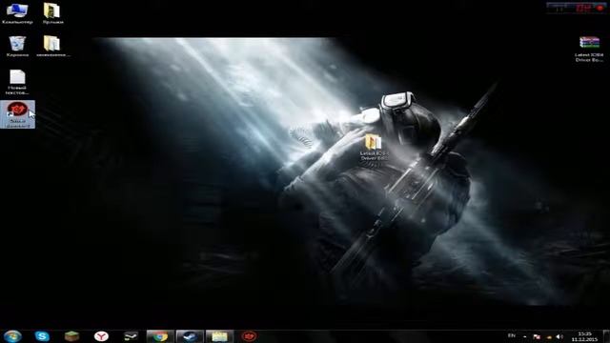Switch to the Steam window in taskbar
The width and height of the screenshot is (610, 343).
click(190, 336)
